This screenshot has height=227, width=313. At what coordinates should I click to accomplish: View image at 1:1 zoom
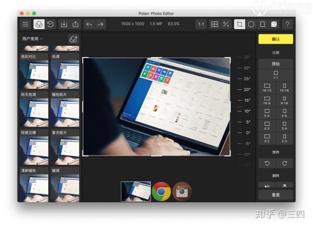click(201, 25)
